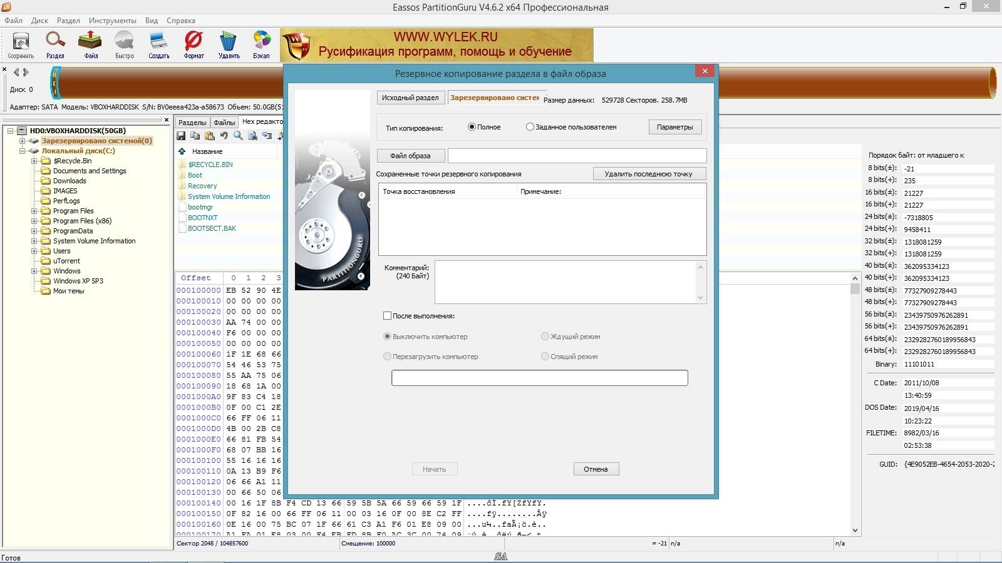
Task: Collapse HD0:VBOXHARDDISK tree node
Action: click(11, 131)
